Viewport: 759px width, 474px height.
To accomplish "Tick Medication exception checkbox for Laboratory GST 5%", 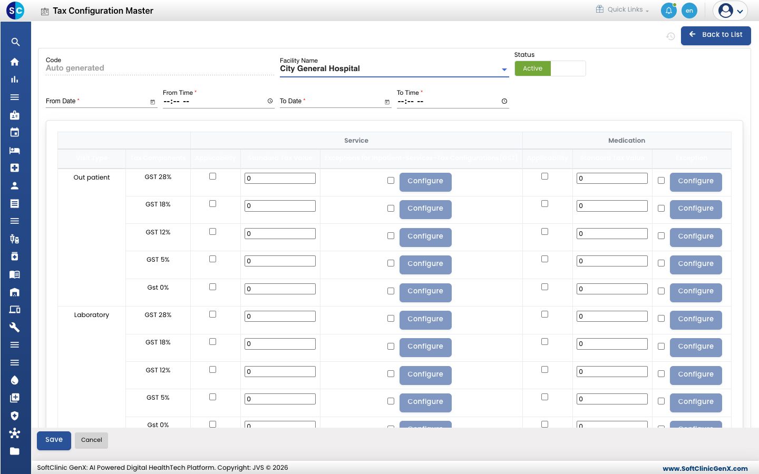I will [x=661, y=401].
